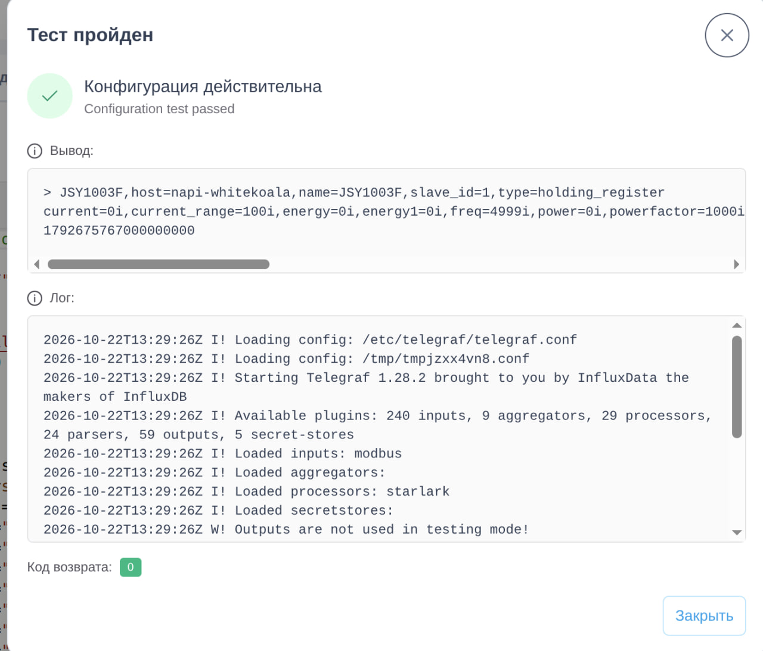Click the Конфигурация действительна heading
The width and height of the screenshot is (763, 651).
[203, 87]
